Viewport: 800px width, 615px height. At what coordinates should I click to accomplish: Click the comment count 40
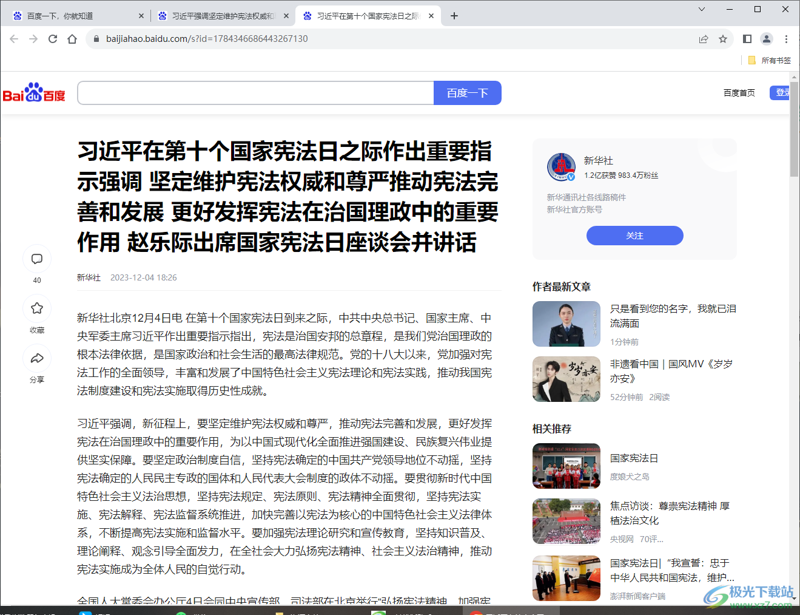pos(37,280)
